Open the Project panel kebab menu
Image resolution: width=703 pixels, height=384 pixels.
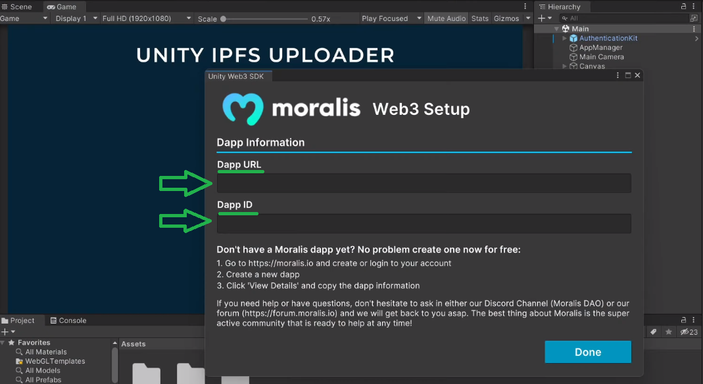694,320
